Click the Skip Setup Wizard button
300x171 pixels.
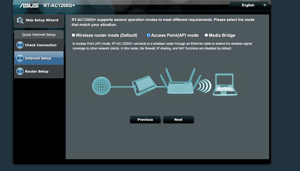point(39,21)
